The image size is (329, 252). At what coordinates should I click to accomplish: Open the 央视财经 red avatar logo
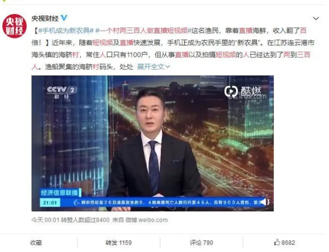(x=15, y=26)
